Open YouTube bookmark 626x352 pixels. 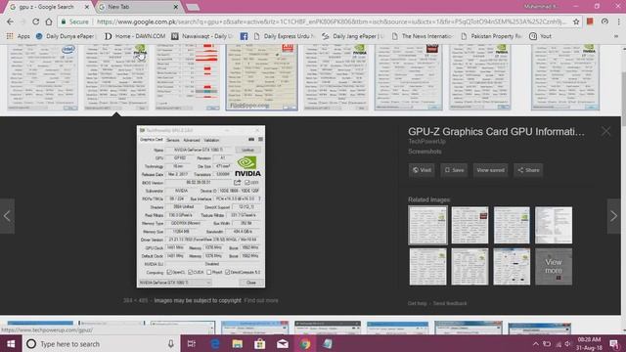click(x=540, y=36)
